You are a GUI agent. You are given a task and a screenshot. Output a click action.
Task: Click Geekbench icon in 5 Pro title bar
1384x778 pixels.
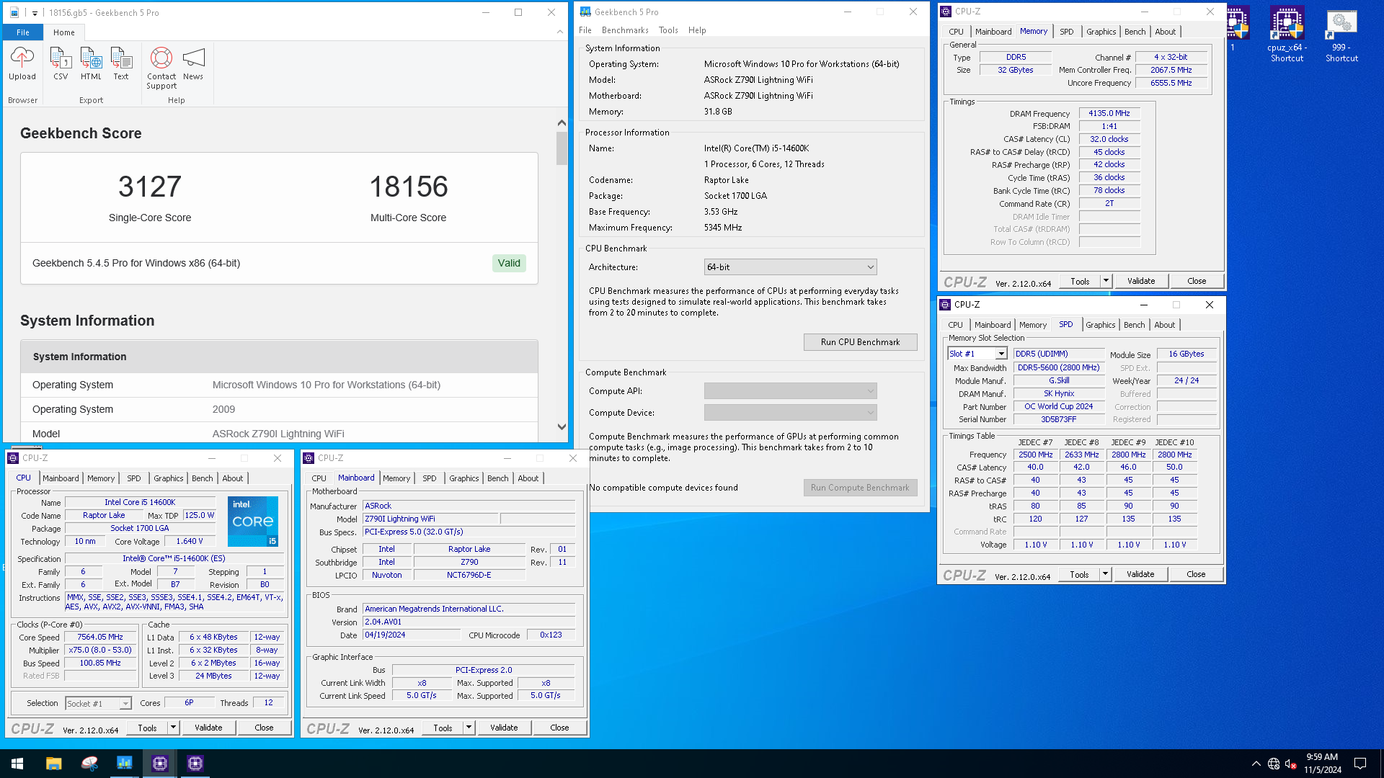click(585, 12)
